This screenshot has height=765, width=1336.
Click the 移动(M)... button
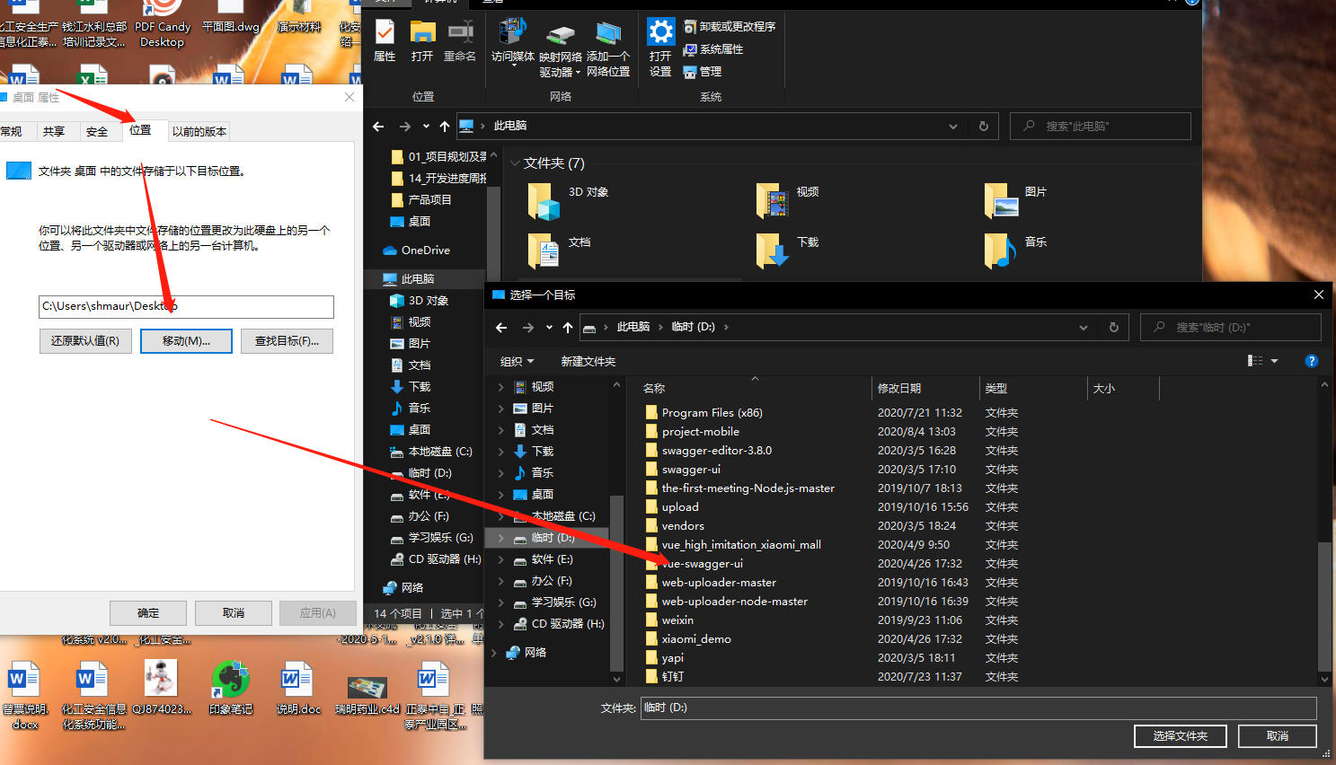[x=186, y=341]
